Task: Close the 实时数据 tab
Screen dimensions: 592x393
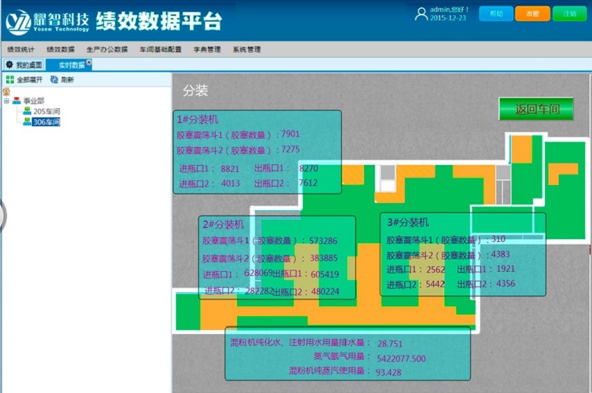Action: [89, 62]
